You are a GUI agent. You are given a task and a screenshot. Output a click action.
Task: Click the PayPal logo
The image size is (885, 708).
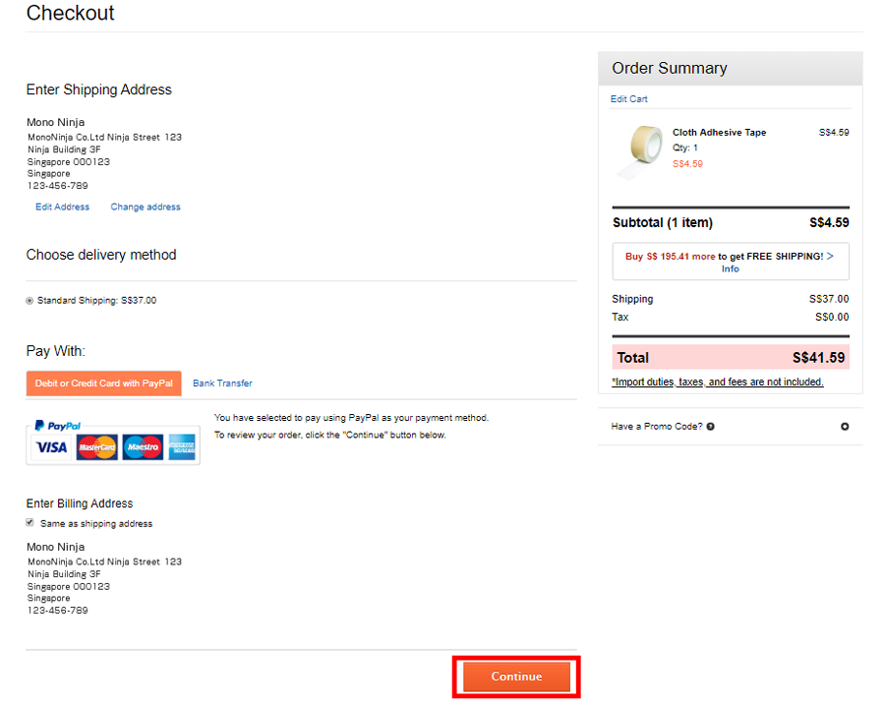coord(58,426)
